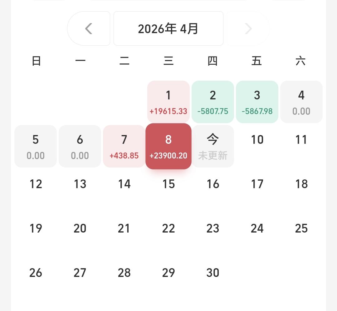
Task: Select April 2 showing -5807.75
Action: [212, 102]
